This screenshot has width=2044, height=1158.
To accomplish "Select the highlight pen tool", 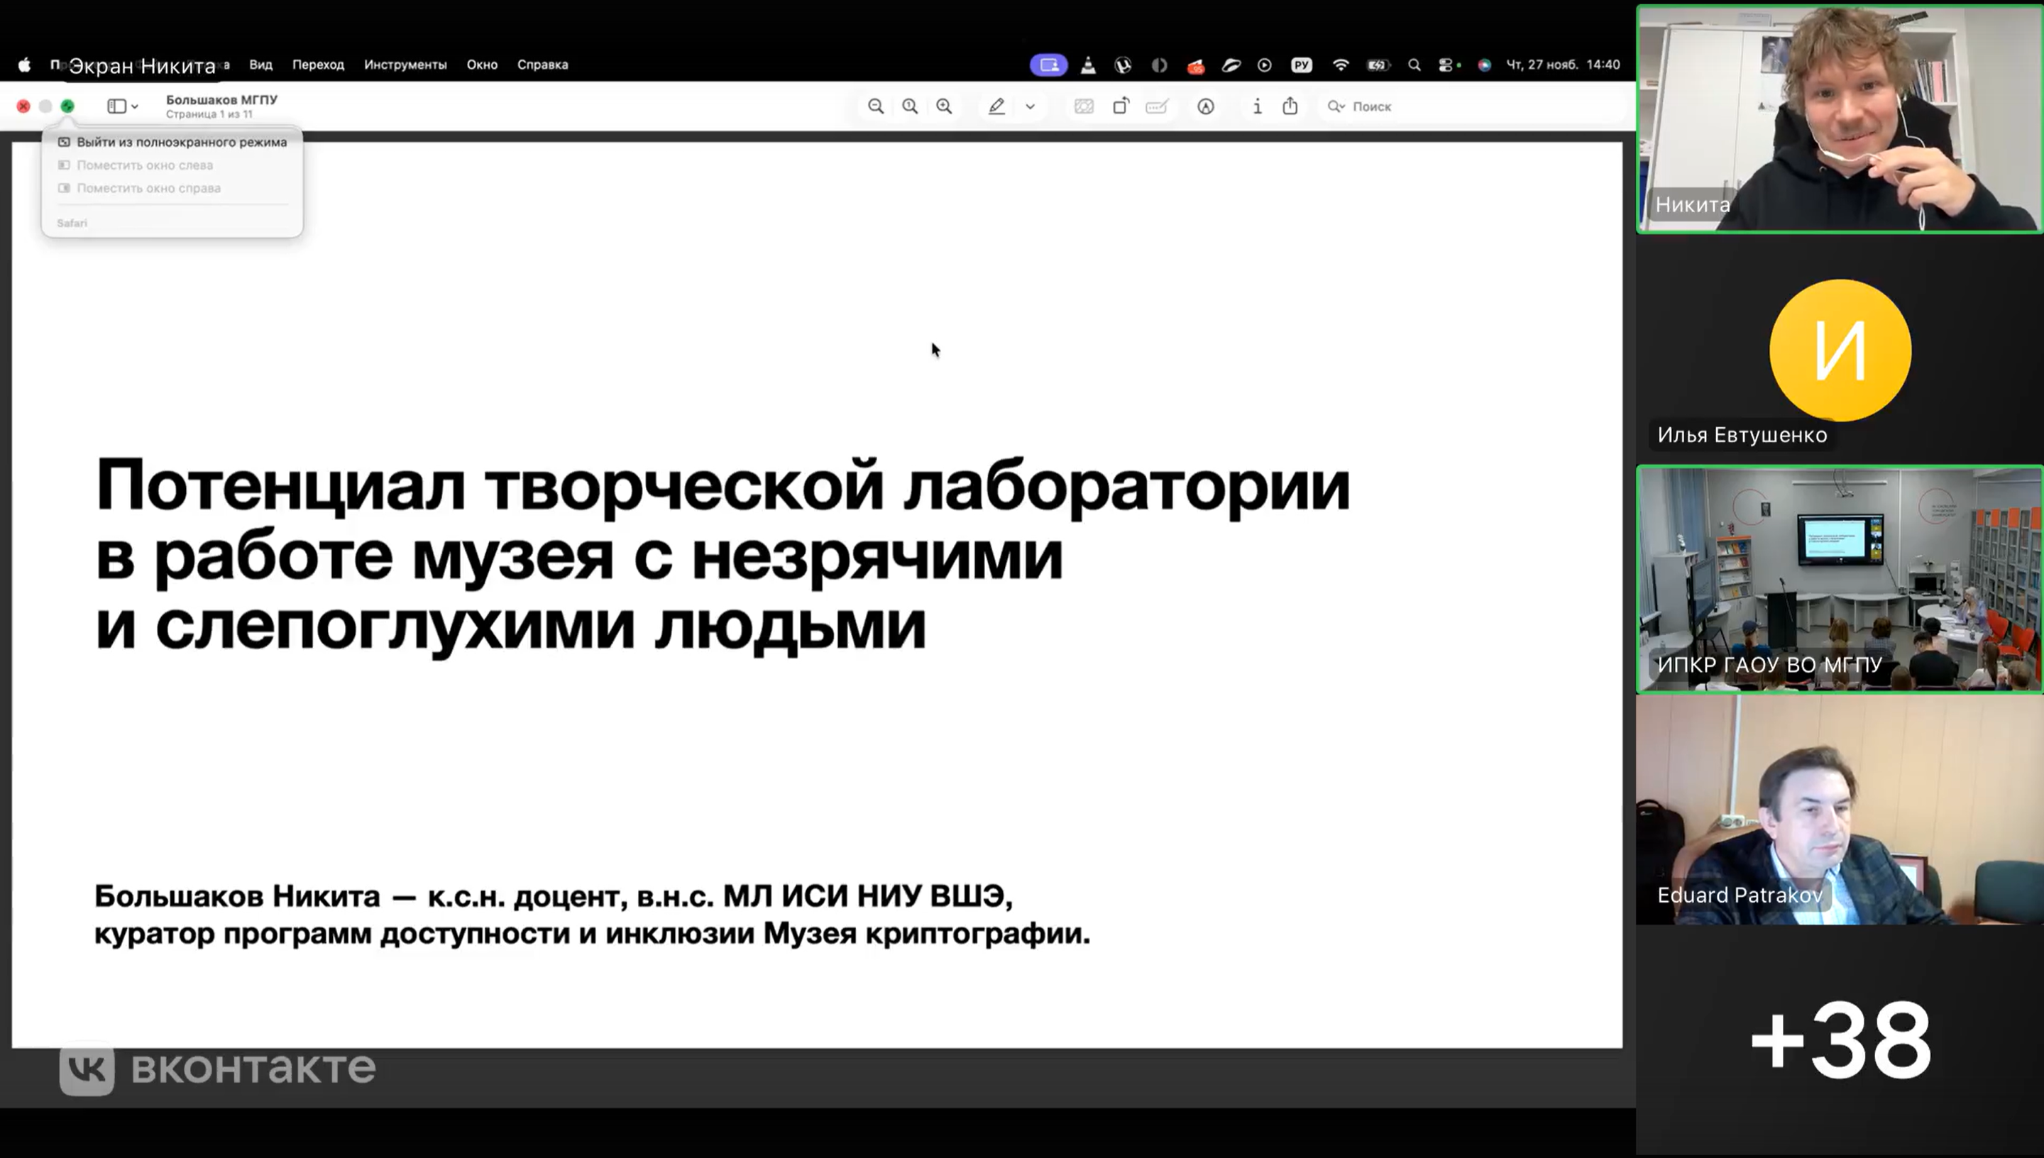I will click(996, 106).
